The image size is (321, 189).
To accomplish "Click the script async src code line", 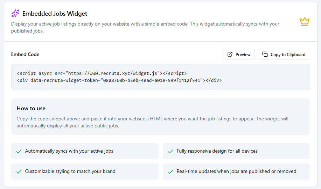I will pos(102,73).
